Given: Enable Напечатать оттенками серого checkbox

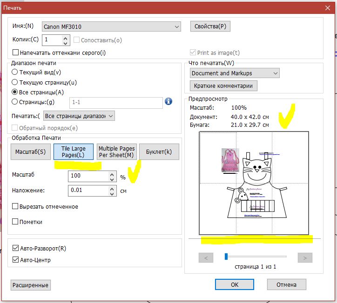Looking at the screenshot, I should 15,53.
